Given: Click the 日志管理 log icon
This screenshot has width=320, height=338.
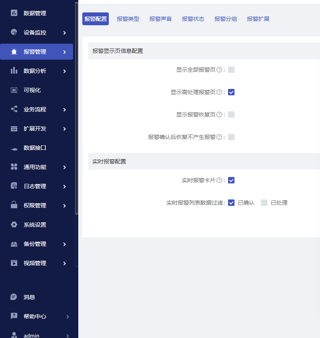Looking at the screenshot, I should tap(14, 186).
